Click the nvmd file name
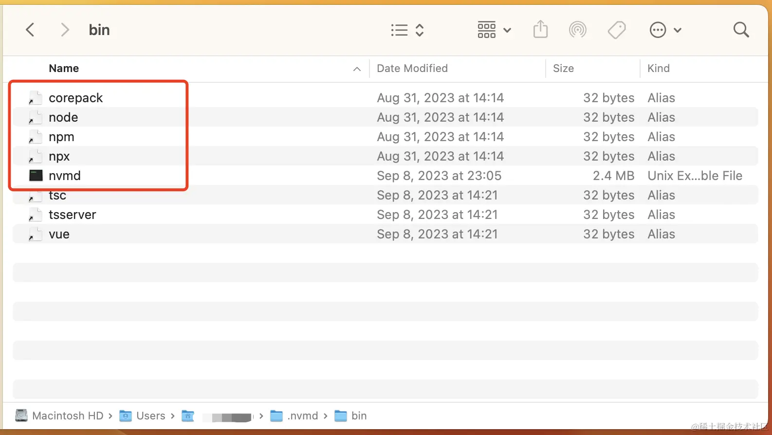772x435 pixels. (x=65, y=176)
